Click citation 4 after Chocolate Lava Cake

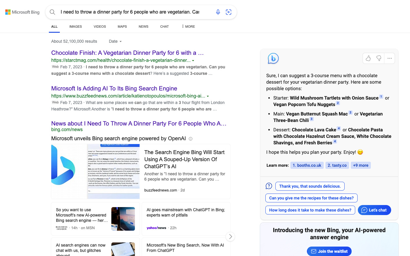click(339, 128)
